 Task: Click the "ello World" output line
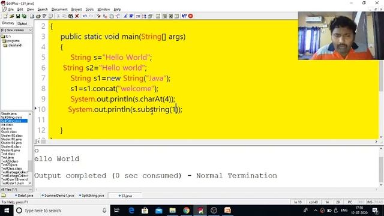57,158
